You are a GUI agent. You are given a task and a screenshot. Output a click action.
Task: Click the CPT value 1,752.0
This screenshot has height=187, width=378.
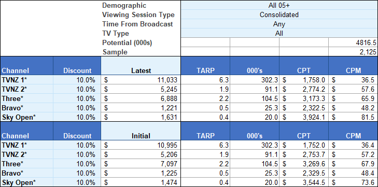click(304, 145)
